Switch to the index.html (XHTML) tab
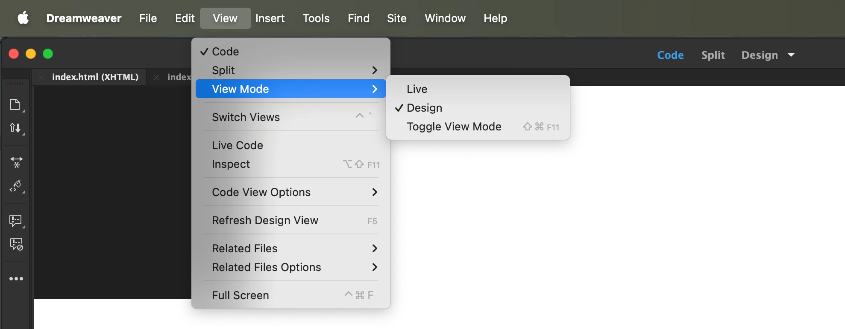The height and width of the screenshot is (329, 845). tap(95, 77)
